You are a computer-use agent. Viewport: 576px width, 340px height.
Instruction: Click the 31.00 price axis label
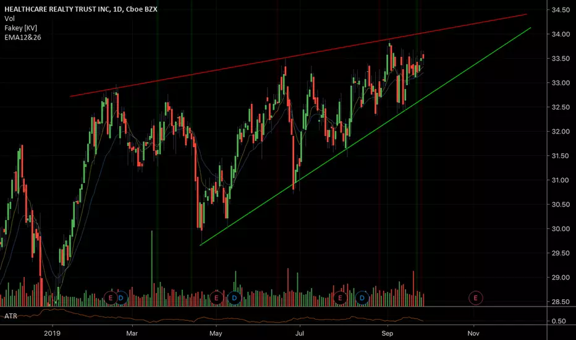click(x=561, y=180)
